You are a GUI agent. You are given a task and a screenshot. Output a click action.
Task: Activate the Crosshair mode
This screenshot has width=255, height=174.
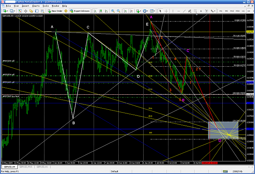click(166, 11)
